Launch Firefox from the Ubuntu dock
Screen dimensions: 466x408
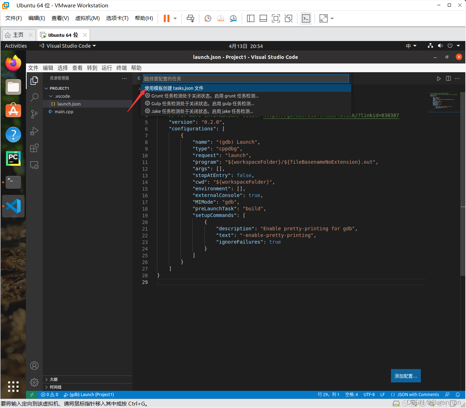13,63
